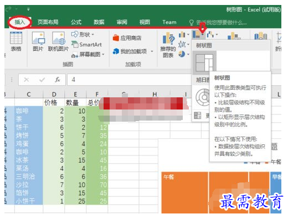Click the PivotChart icon in ribbon

234,36
